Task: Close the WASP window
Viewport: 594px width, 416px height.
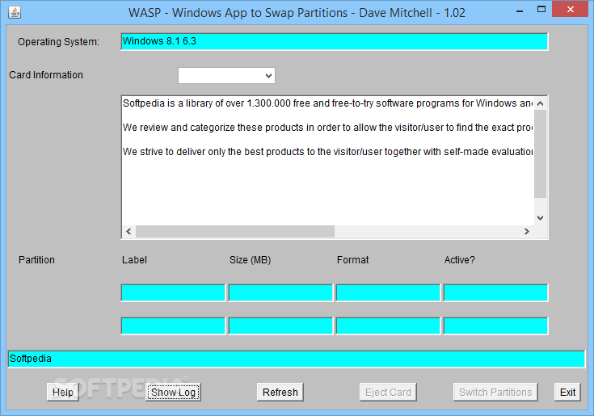Action: (570, 10)
